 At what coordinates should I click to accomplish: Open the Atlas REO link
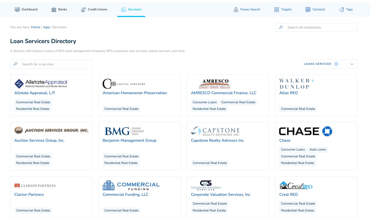click(x=288, y=93)
